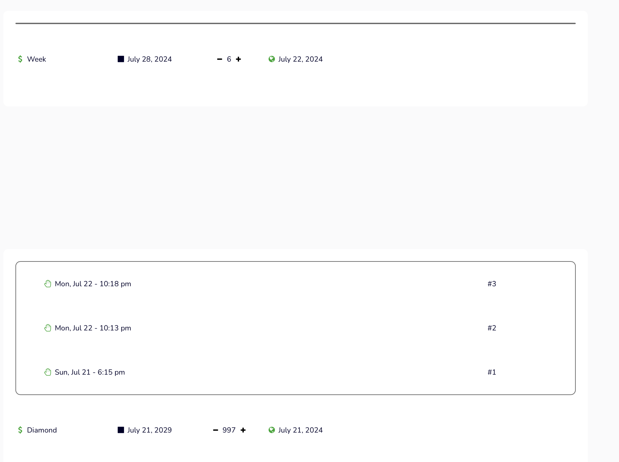Decrease the Week count with minus

point(220,59)
